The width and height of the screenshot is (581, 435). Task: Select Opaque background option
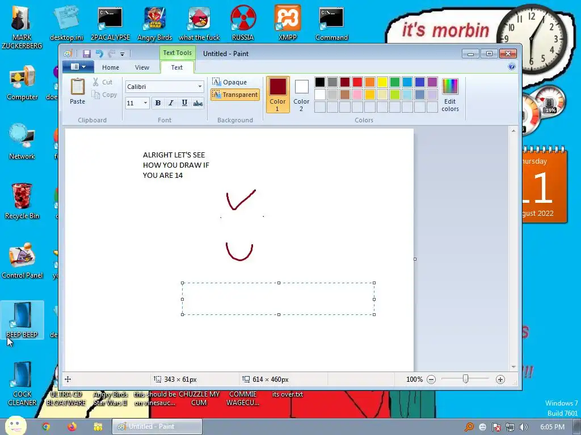point(229,82)
